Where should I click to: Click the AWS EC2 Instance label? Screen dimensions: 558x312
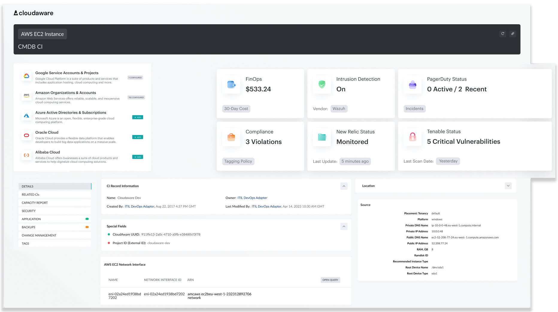click(x=43, y=34)
